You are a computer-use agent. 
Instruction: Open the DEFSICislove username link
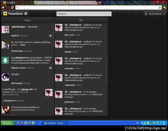(x=17, y=51)
